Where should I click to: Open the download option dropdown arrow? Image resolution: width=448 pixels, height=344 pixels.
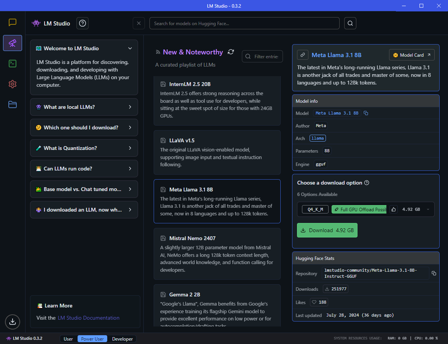(x=428, y=209)
